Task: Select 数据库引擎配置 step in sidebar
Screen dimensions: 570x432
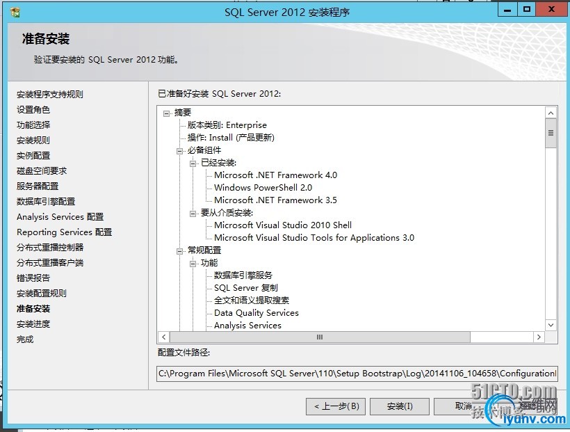Action: point(46,201)
